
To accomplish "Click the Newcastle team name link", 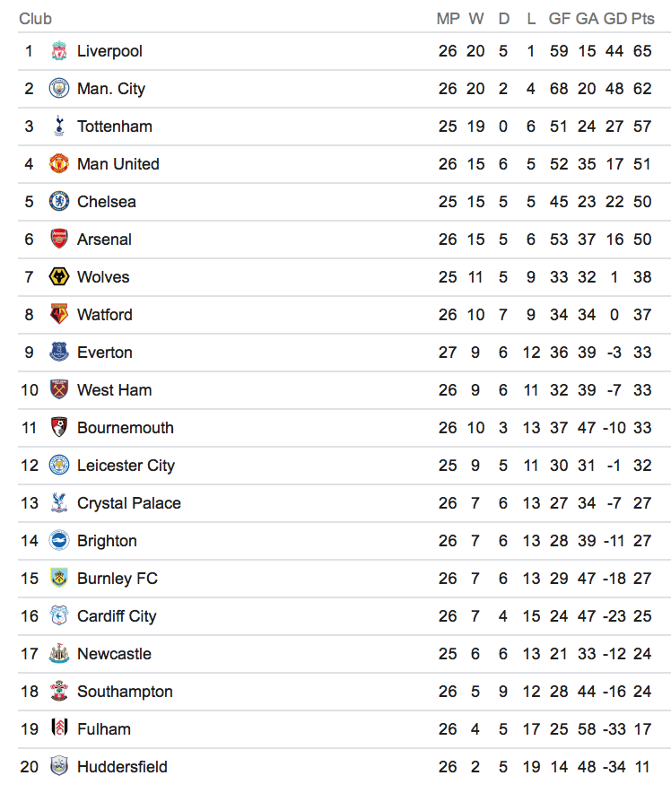I will pyautogui.click(x=114, y=654).
